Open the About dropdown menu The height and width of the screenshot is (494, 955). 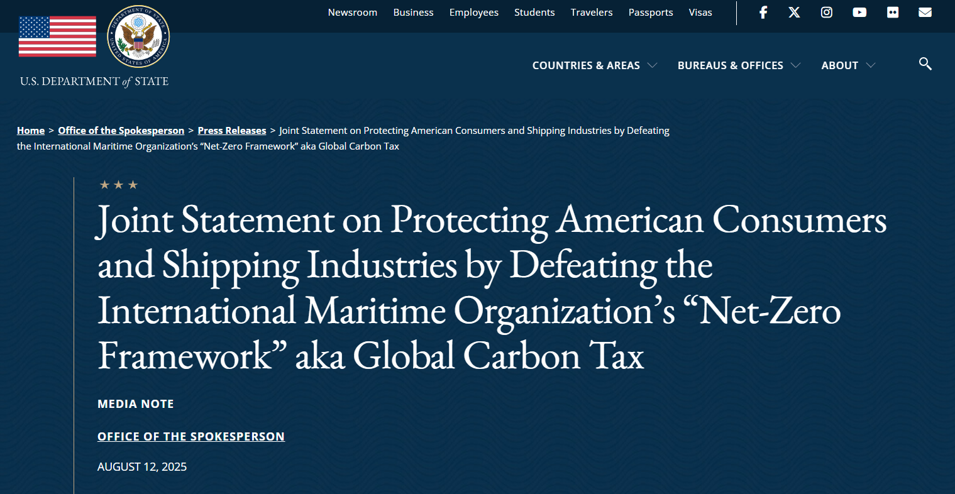[x=847, y=65]
